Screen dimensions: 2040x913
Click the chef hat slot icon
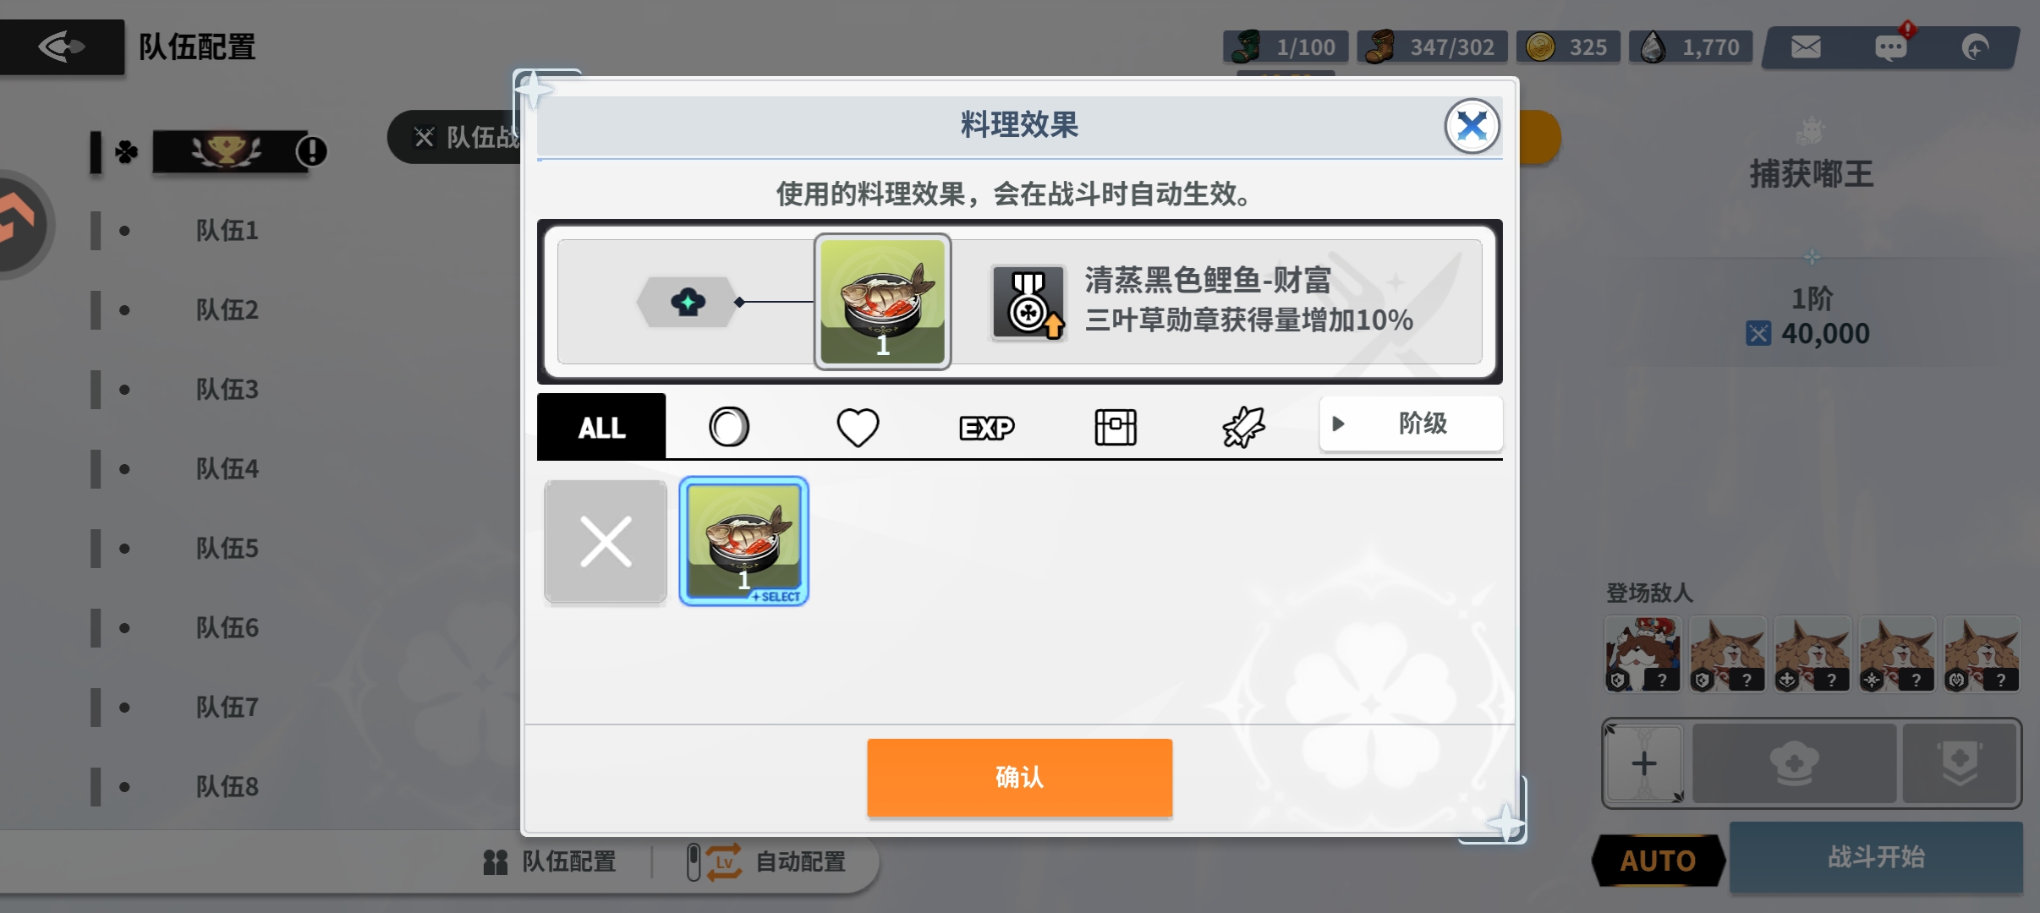pos(1794,764)
